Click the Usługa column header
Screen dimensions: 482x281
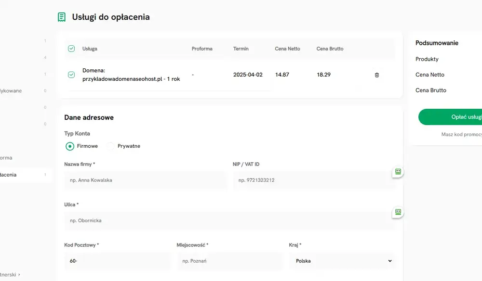click(90, 49)
